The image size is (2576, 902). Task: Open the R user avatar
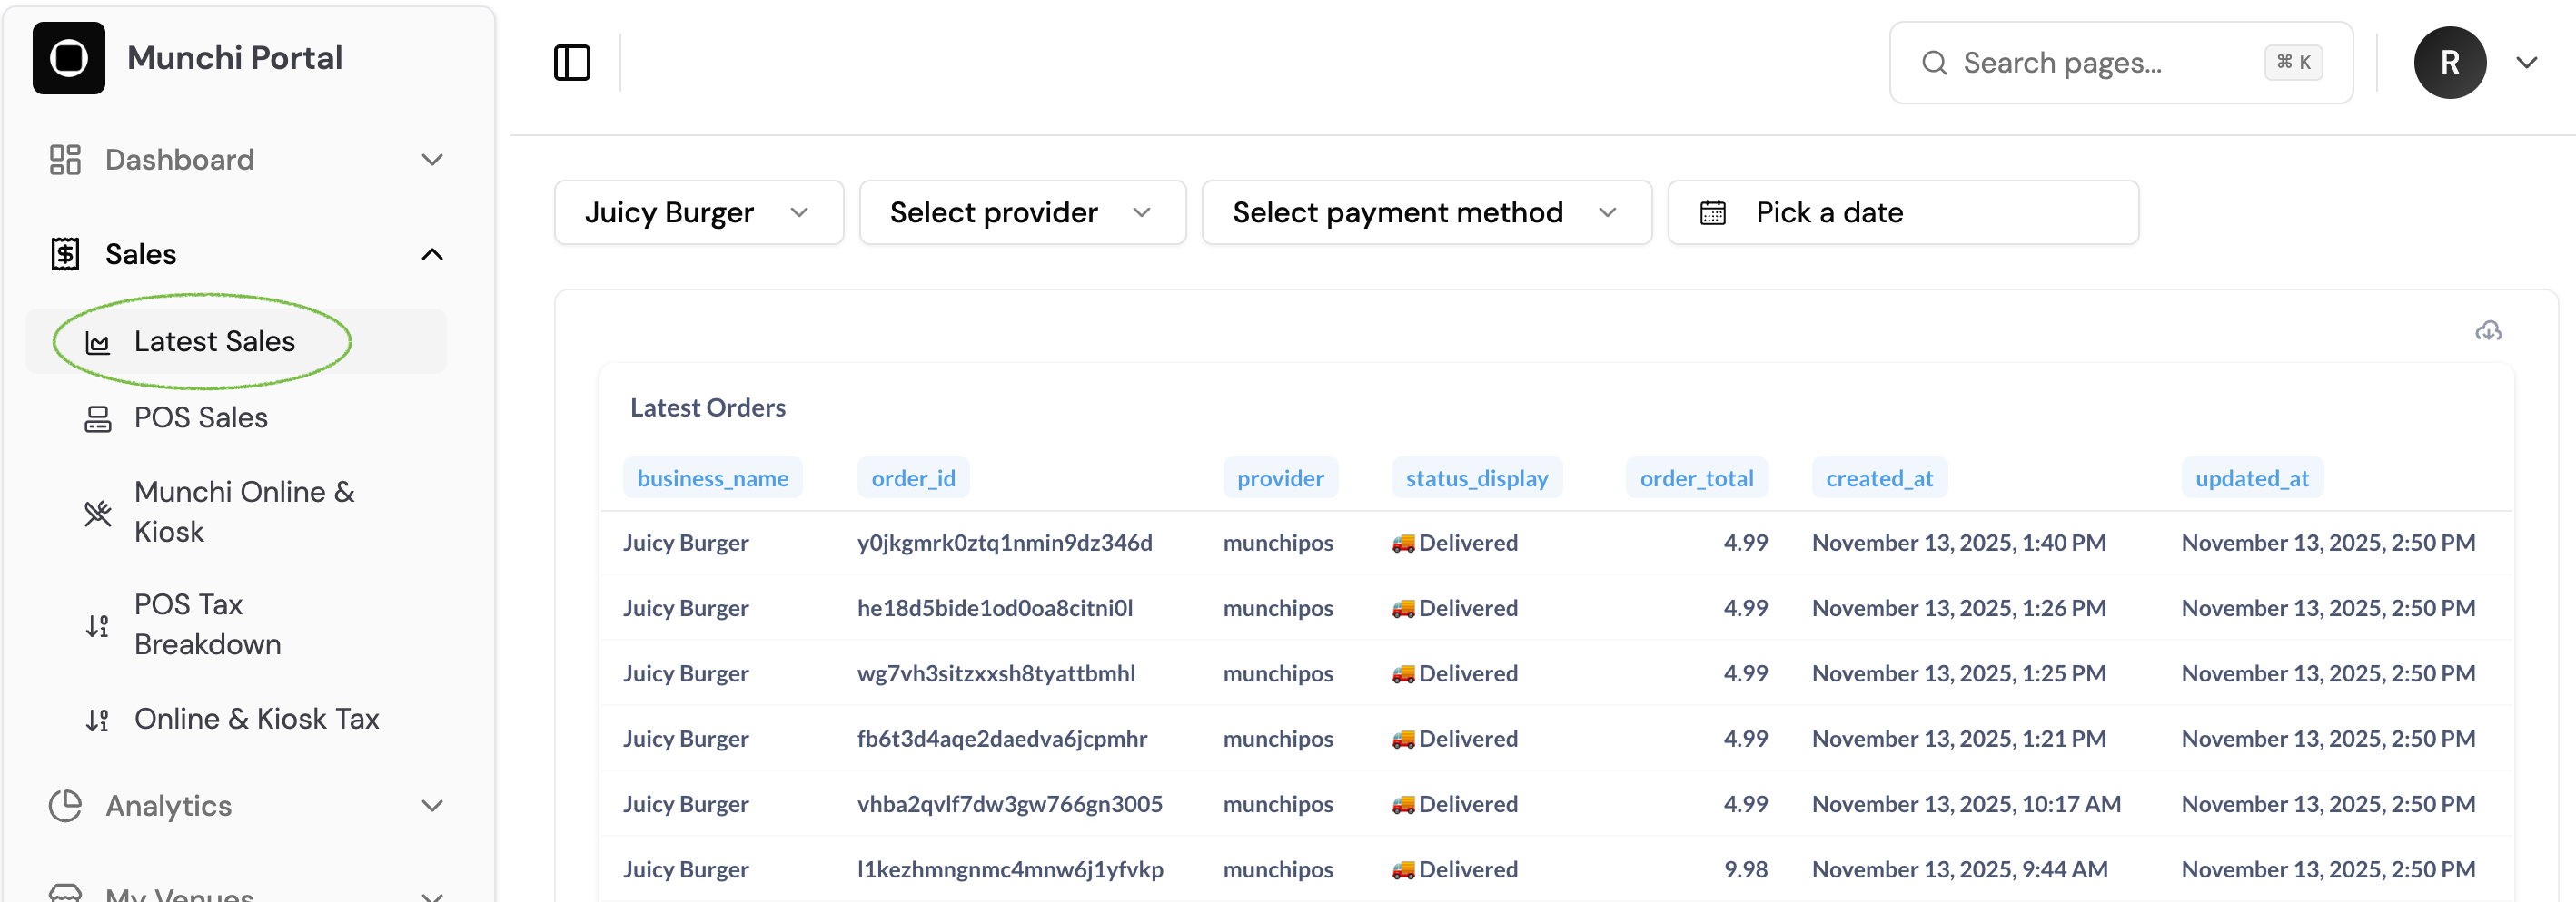click(x=2449, y=63)
